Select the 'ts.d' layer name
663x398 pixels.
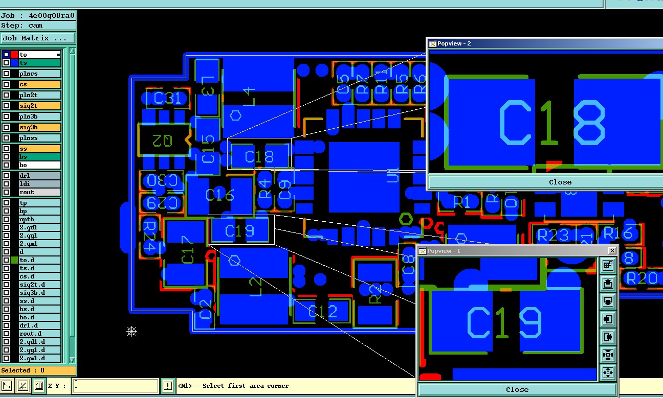click(40, 268)
